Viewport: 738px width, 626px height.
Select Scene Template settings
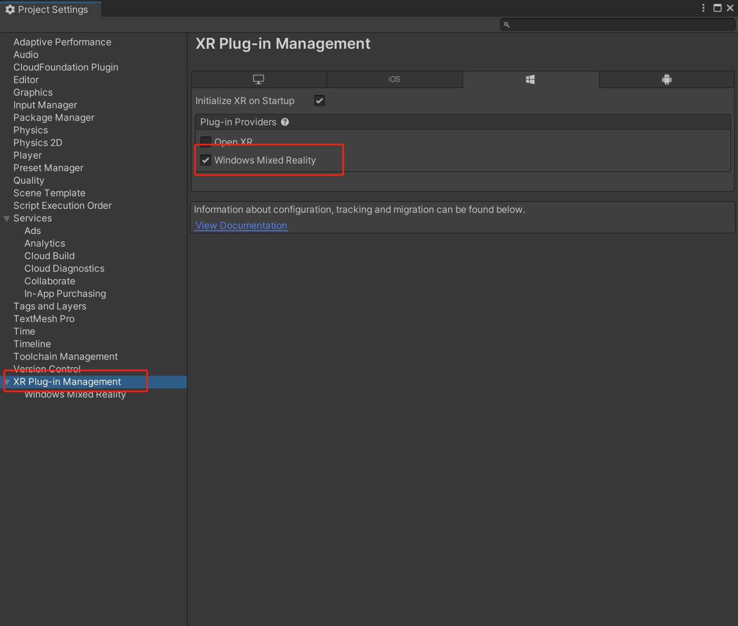(49, 193)
